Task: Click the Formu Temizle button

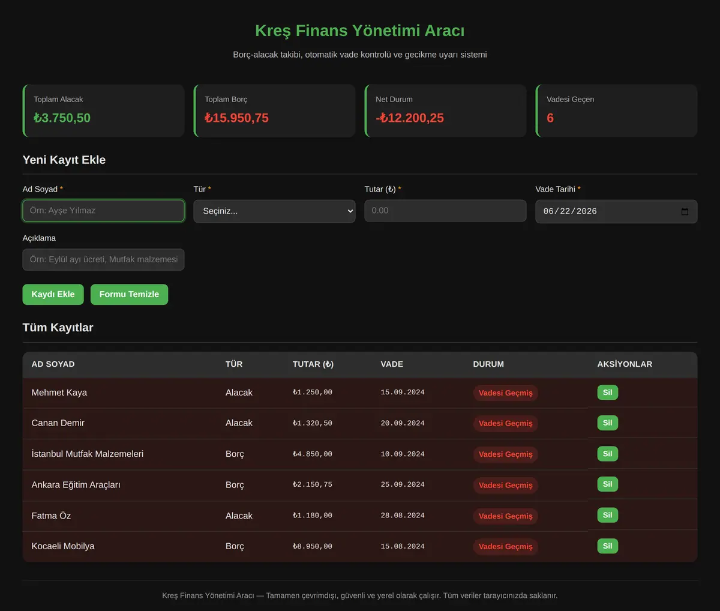Action: click(129, 294)
